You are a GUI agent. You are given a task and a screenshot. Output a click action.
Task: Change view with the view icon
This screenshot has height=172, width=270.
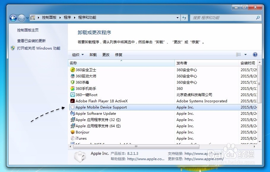pos(238,55)
